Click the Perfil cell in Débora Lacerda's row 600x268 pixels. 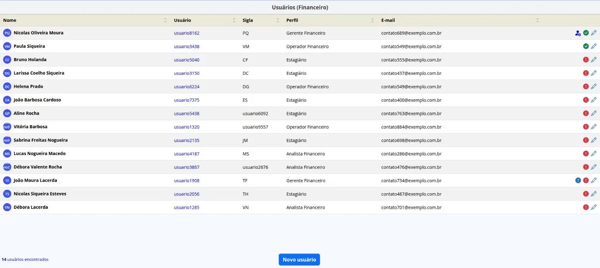(x=306, y=208)
